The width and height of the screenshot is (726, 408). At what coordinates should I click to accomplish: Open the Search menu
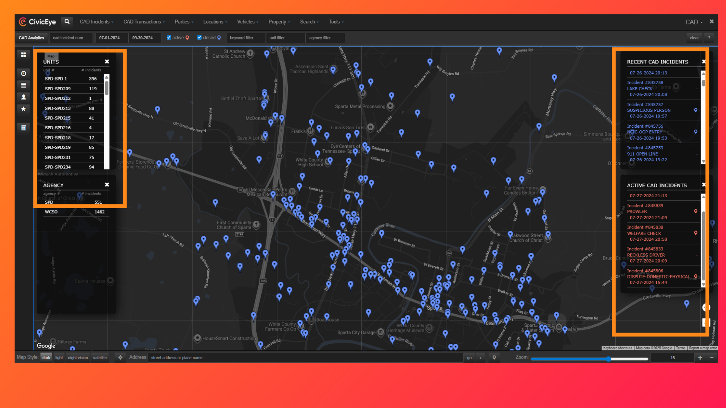309,22
